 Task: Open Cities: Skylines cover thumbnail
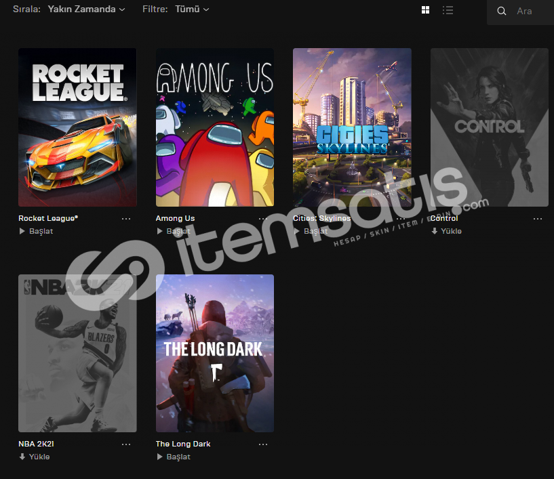point(352,127)
